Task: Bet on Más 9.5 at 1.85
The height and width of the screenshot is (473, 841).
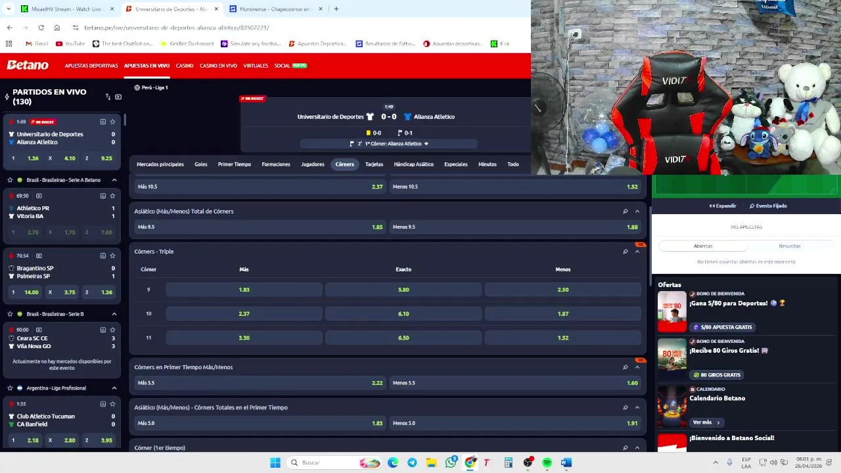Action: 260,227
